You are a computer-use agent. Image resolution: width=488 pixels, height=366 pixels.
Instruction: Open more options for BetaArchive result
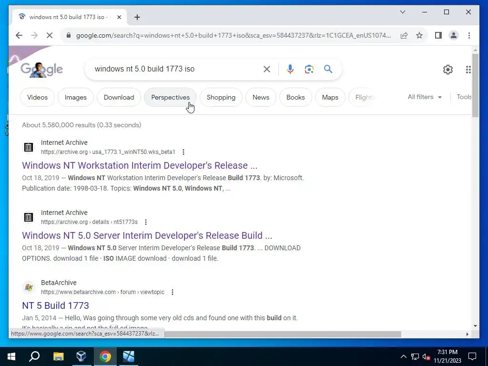[173, 292]
